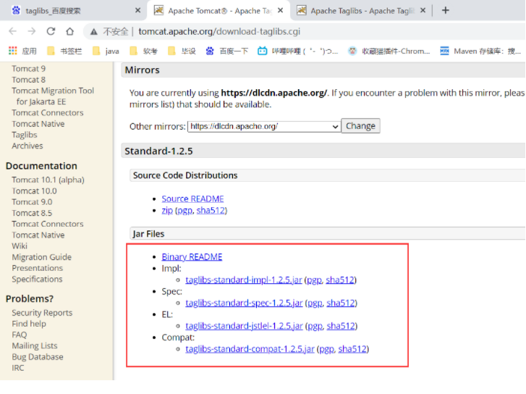Download taglibs-standard-impl-1.2.5.jar

[x=244, y=280]
